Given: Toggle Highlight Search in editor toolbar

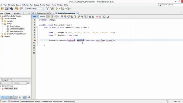Looking at the screenshot, I should 72,17.
